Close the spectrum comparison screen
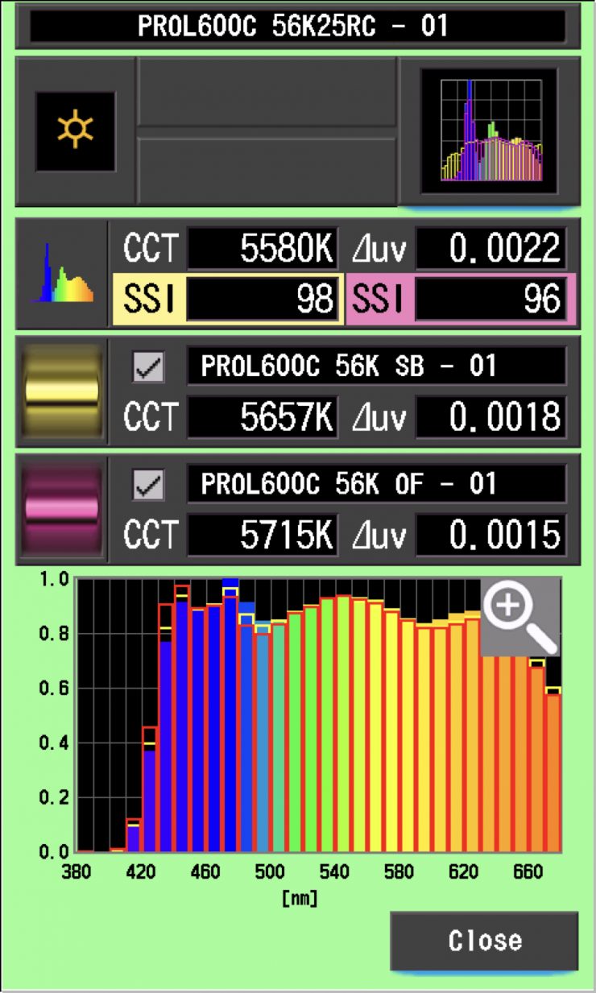The width and height of the screenshot is (596, 993). pos(484,940)
